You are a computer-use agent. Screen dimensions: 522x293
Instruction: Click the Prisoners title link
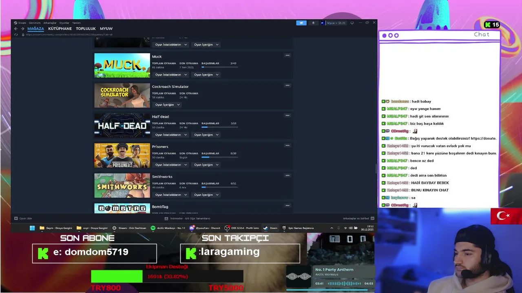pos(160,146)
